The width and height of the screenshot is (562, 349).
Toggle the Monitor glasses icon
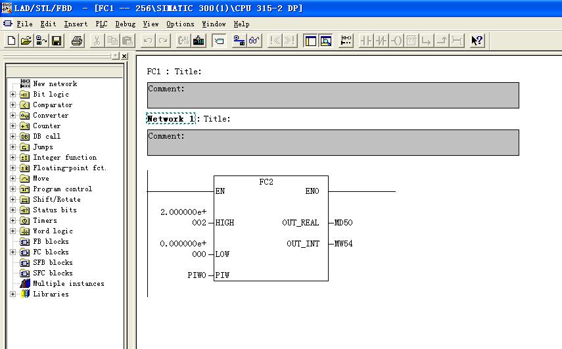tap(254, 41)
